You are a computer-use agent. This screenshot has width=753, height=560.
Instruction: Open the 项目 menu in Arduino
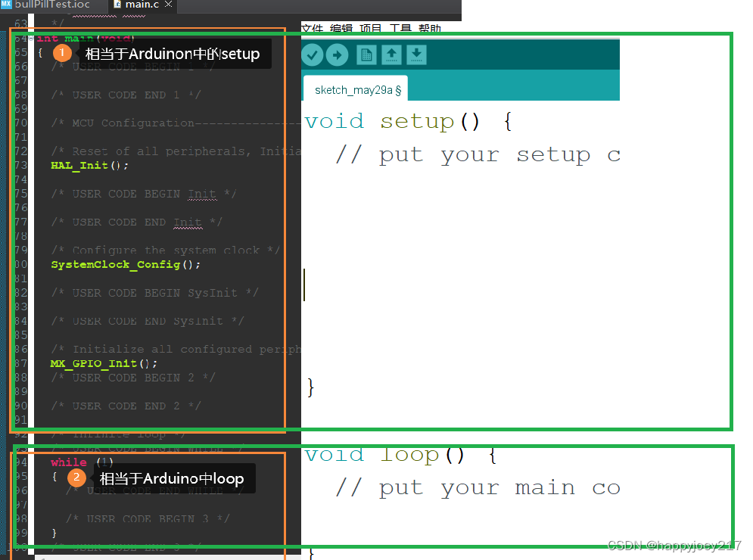tap(370, 28)
